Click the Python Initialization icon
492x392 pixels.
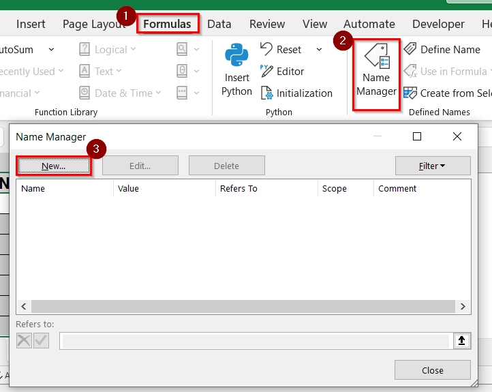(x=266, y=93)
